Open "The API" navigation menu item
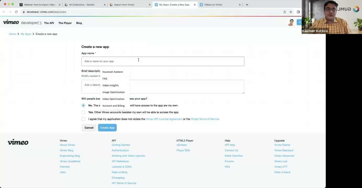 (49, 23)
